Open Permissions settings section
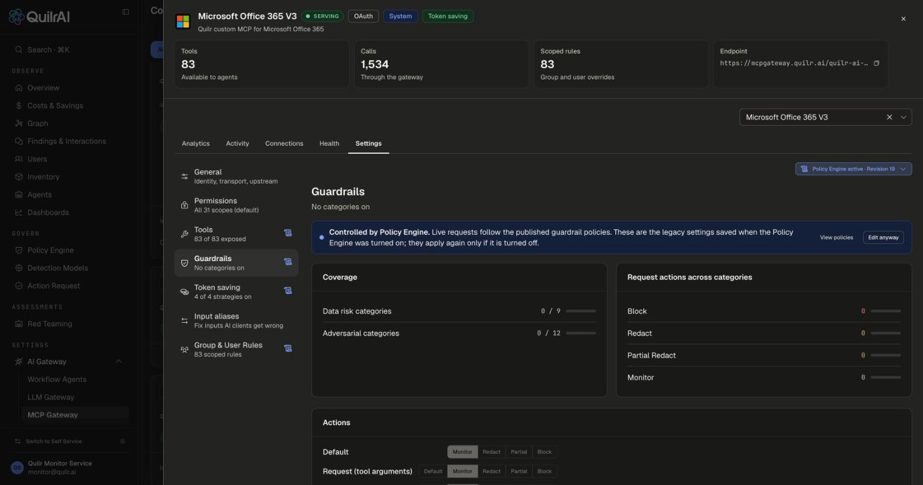This screenshot has width=923, height=485. tap(236, 205)
